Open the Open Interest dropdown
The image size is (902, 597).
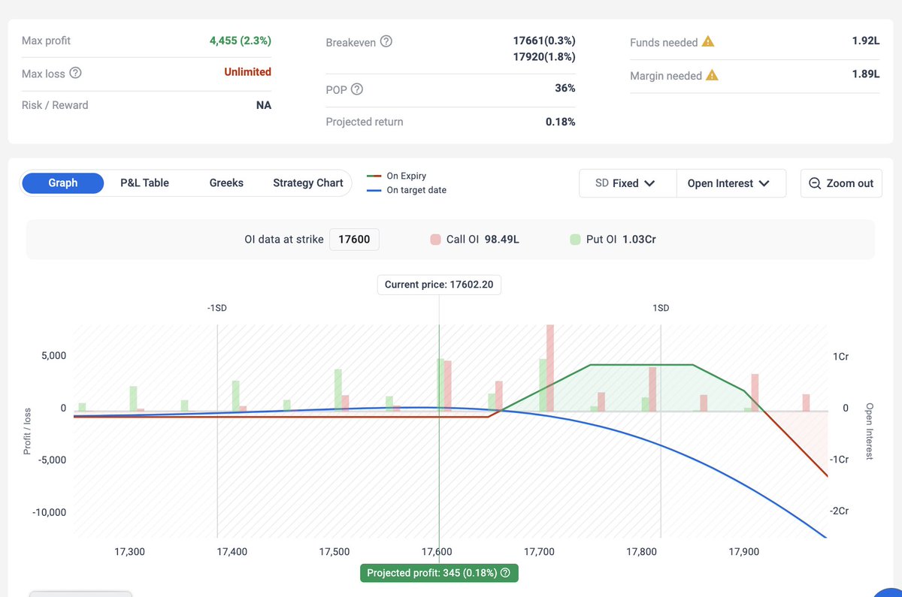731,183
